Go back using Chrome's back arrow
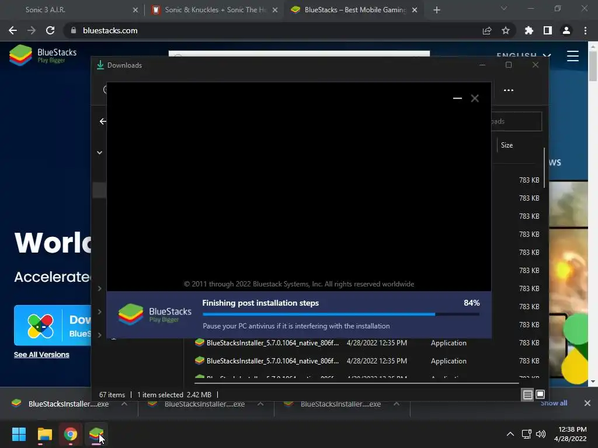This screenshot has height=448, width=598. click(x=13, y=30)
